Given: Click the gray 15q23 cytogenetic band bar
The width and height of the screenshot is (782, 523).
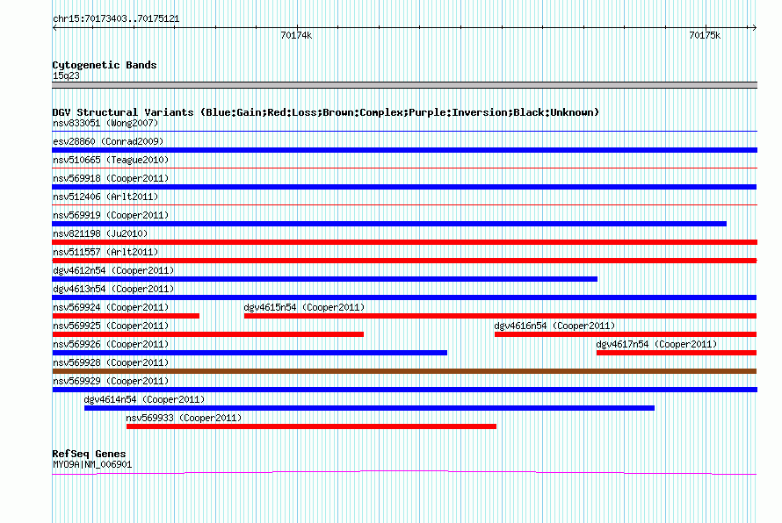Looking at the screenshot, I should tap(404, 85).
